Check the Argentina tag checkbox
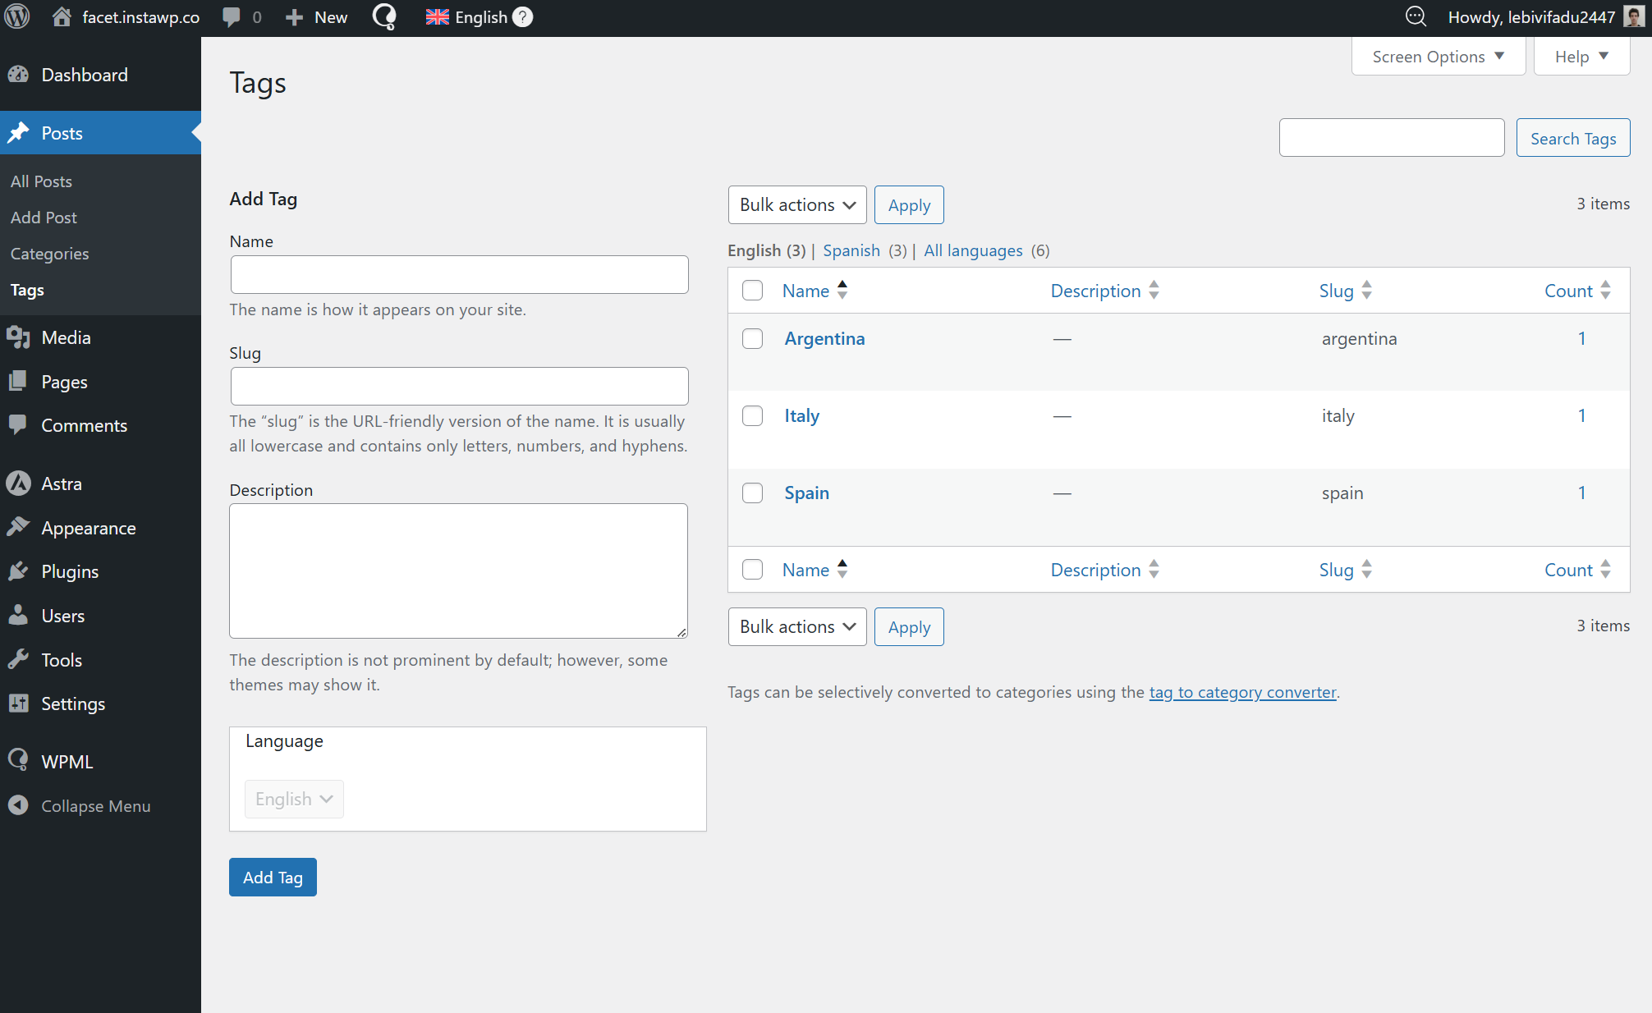Viewport: 1652px width, 1013px height. click(752, 338)
